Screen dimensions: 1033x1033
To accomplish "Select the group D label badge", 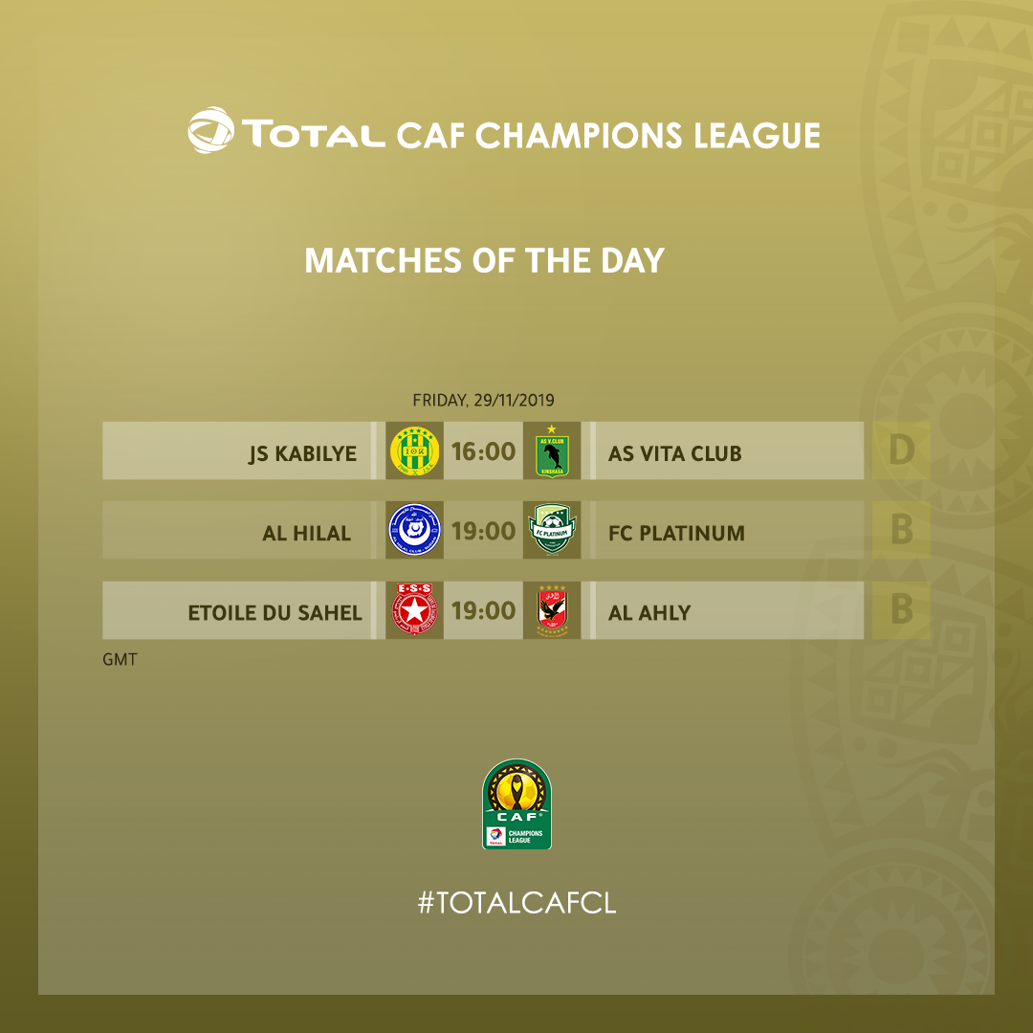I will [x=901, y=451].
